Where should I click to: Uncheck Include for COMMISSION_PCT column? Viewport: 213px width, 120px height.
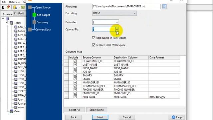pyautogui.click(x=75, y=86)
